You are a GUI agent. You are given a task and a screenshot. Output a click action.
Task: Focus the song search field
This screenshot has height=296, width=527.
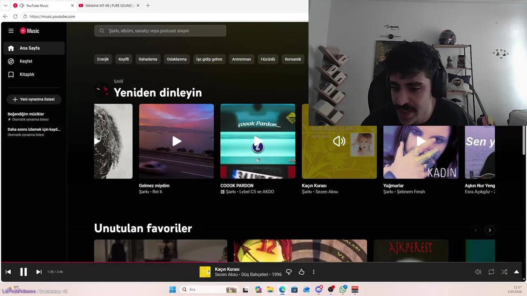click(160, 31)
